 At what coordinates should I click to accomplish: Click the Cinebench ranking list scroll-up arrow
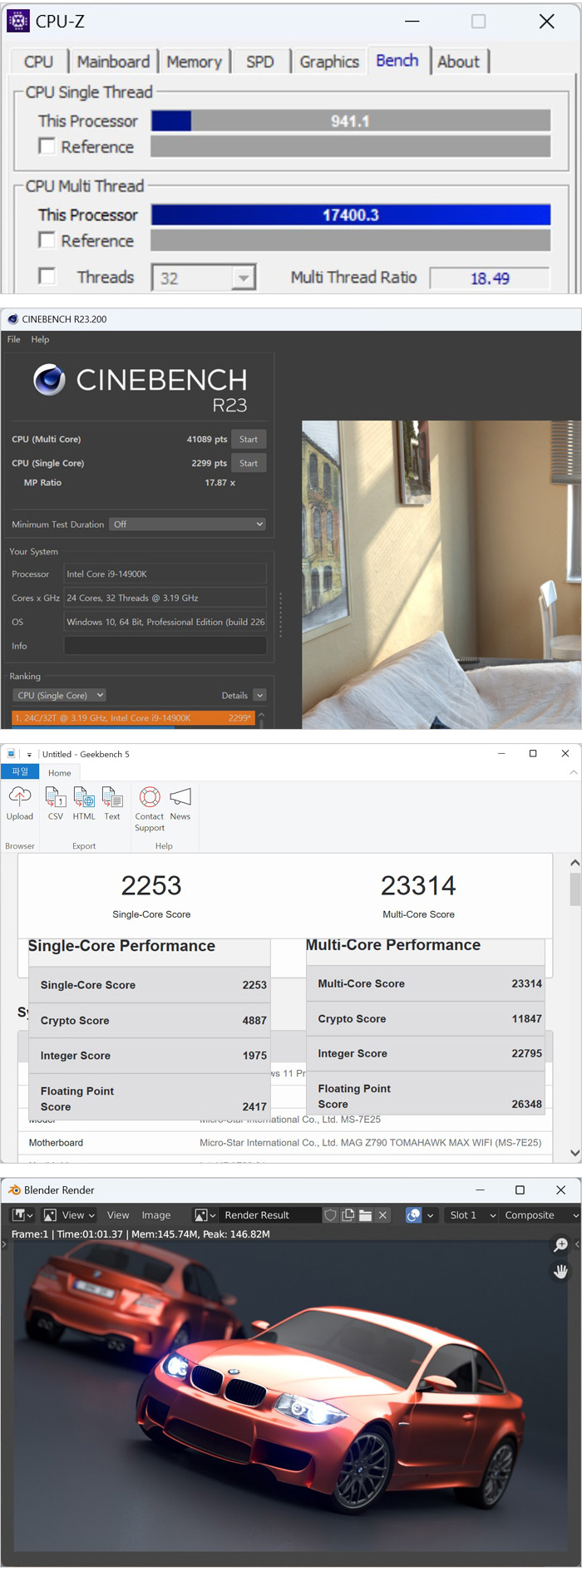[261, 715]
